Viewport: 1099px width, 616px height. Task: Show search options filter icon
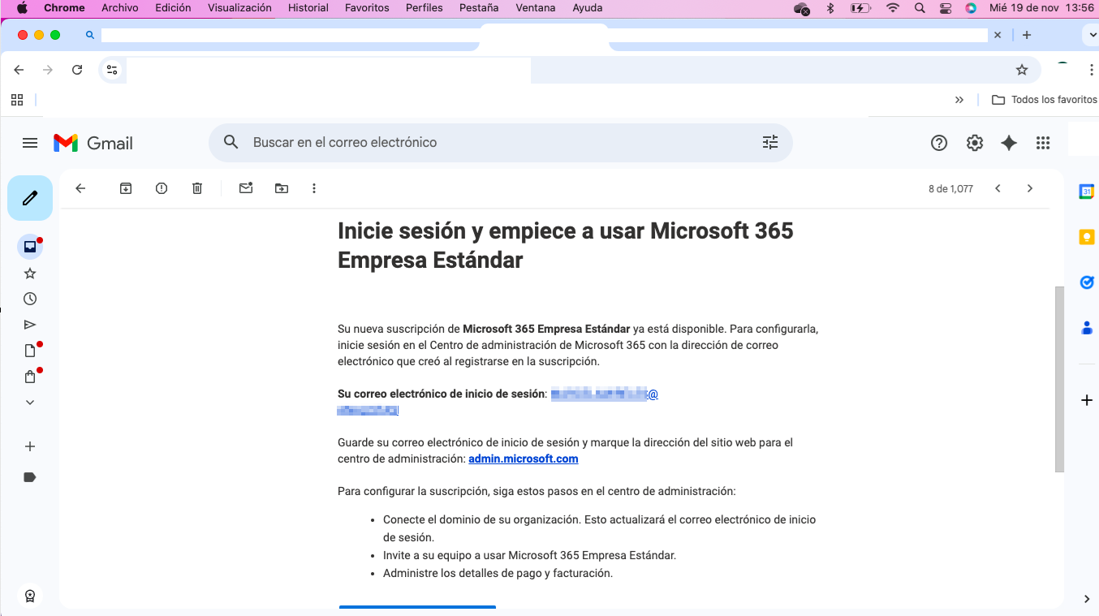[770, 143]
